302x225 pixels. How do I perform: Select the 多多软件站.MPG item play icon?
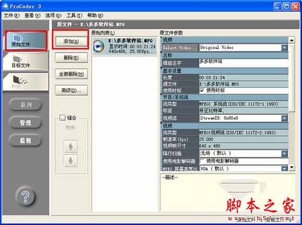point(98,46)
